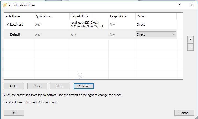Move selected rule down with arrow button
198x119 pixels.
tap(190, 47)
